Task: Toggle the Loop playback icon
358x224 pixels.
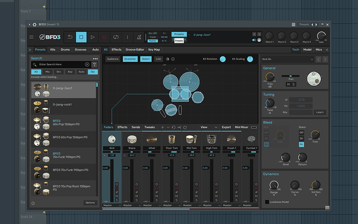Action: click(x=117, y=37)
